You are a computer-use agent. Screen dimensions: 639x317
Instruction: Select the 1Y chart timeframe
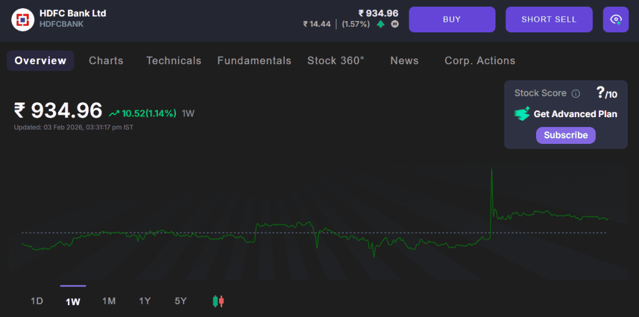click(145, 301)
